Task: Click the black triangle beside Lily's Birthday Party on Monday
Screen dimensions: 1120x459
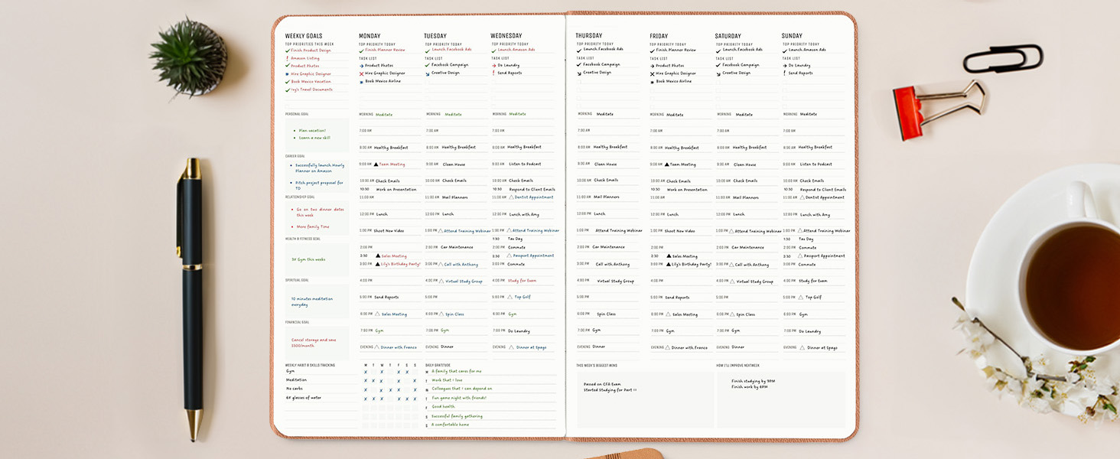Action: point(376,264)
